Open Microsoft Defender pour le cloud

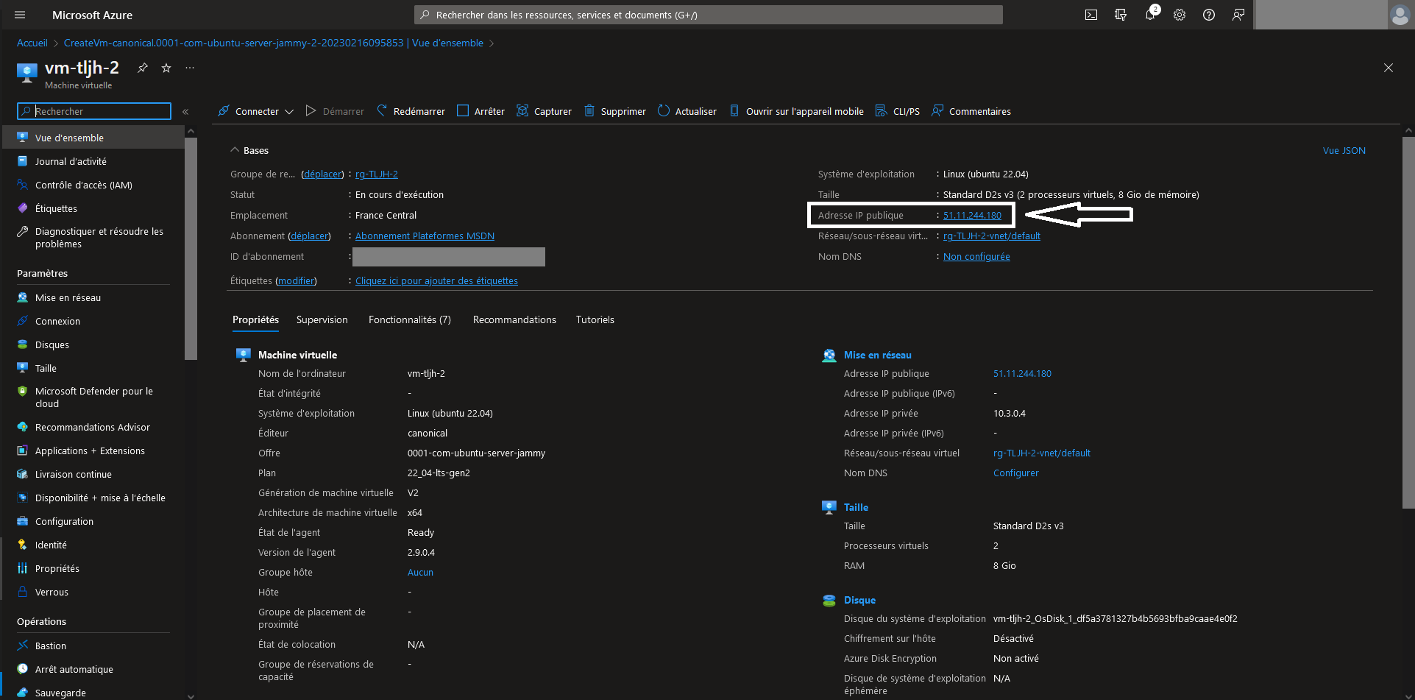click(93, 397)
